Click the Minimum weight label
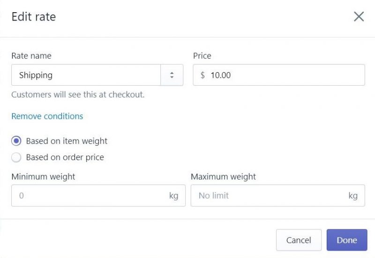 click(x=43, y=177)
